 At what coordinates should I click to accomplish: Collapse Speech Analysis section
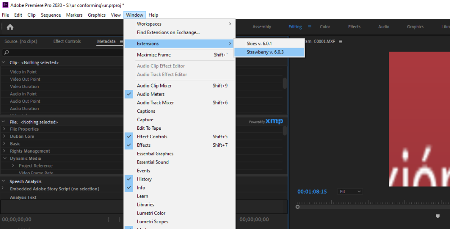(x=4, y=181)
